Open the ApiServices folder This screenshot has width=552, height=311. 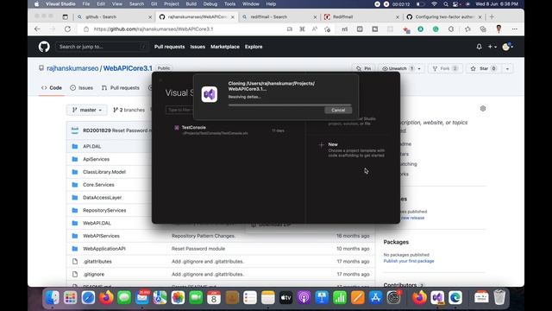pyautogui.click(x=96, y=159)
